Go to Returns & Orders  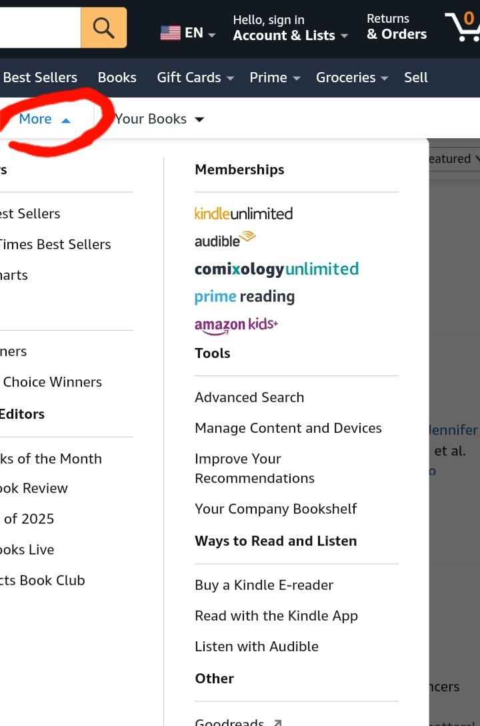[397, 27]
